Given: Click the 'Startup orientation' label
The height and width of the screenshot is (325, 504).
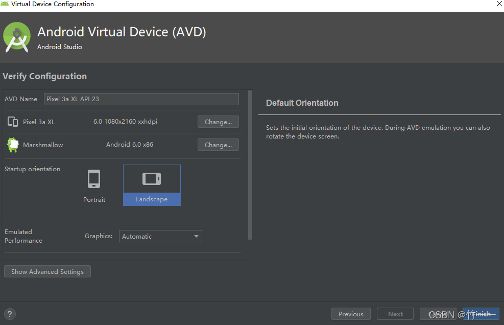Looking at the screenshot, I should tap(33, 169).
